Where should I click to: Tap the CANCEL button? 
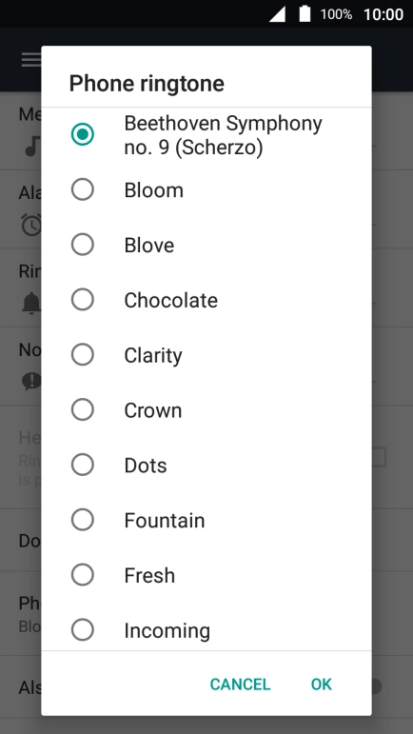tap(240, 684)
